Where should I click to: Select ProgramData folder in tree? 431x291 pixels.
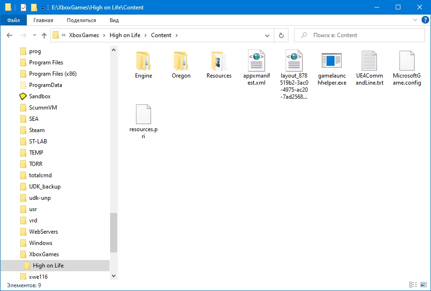click(45, 85)
